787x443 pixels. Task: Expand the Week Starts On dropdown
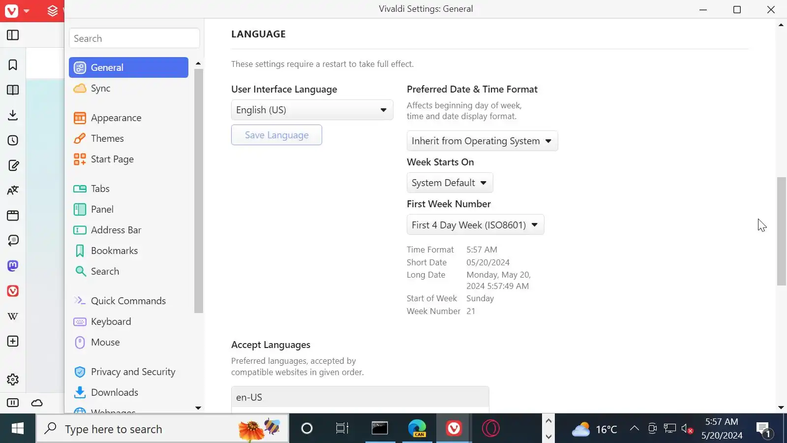(450, 183)
